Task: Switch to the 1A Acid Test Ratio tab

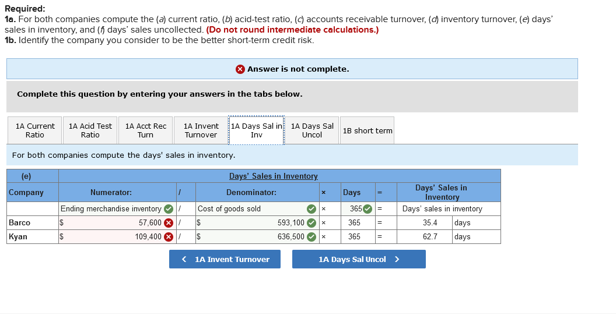Action: point(90,130)
